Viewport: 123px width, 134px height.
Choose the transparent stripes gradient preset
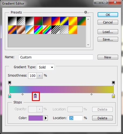pos(56,30)
